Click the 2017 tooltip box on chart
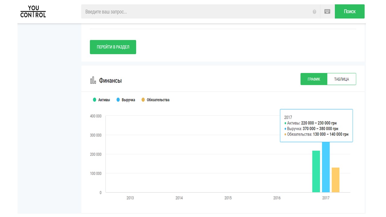This screenshot has height=217, width=386. 316,126
